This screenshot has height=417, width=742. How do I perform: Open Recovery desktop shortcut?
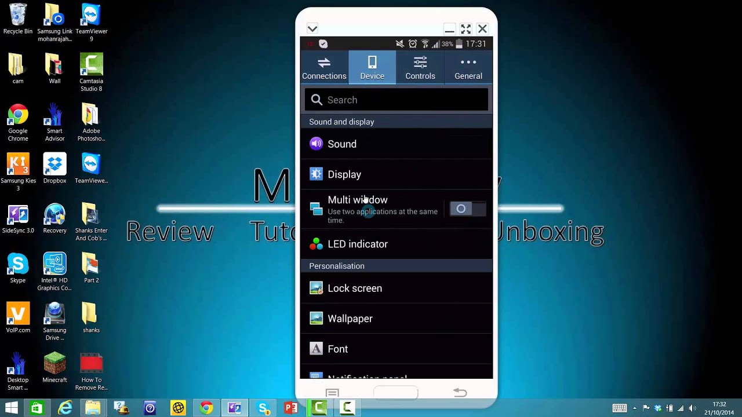pos(54,218)
